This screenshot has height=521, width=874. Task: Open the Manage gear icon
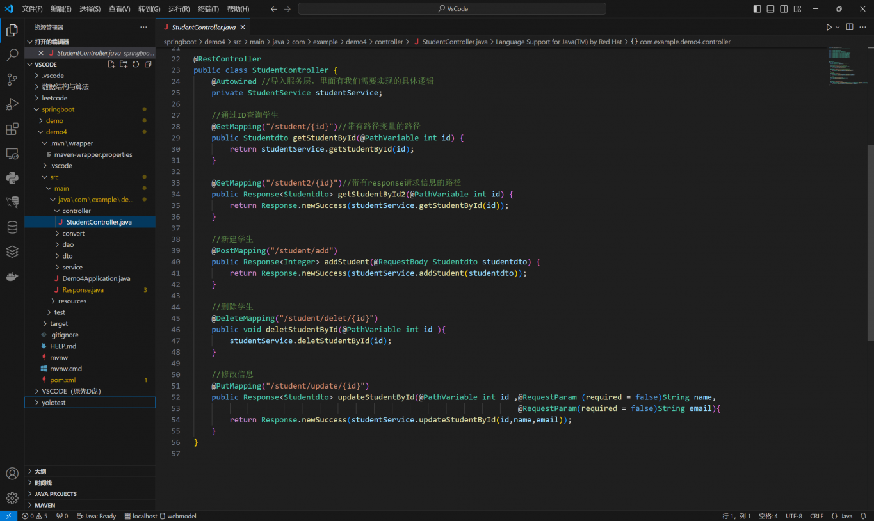[x=12, y=498]
